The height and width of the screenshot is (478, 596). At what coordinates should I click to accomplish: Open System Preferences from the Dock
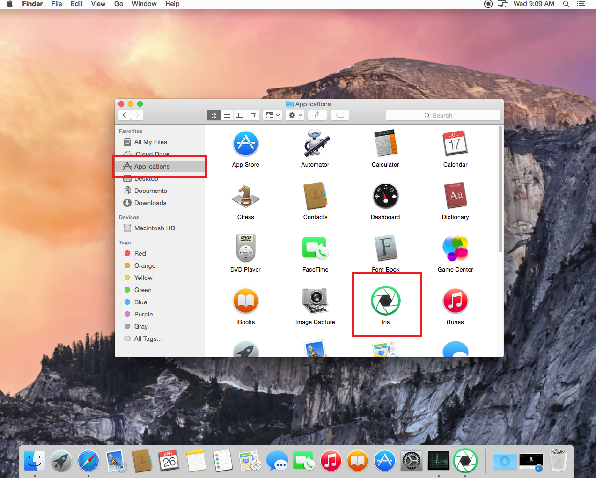(412, 461)
